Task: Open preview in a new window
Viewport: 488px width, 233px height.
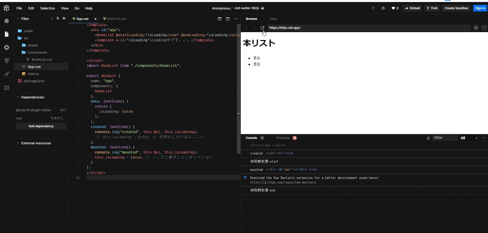Action: tap(484, 28)
